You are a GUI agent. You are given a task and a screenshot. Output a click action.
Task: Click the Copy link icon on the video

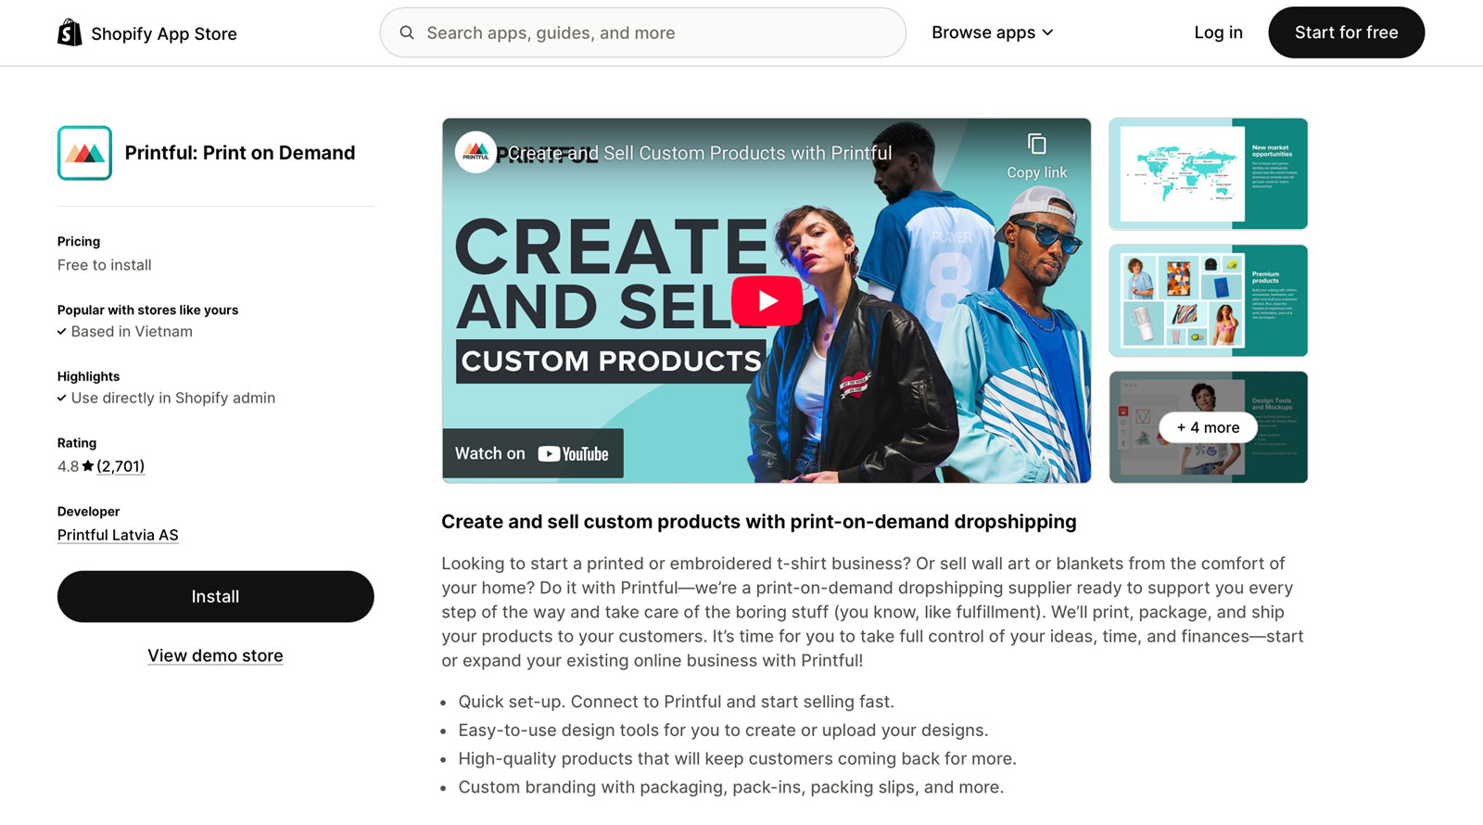click(1036, 144)
